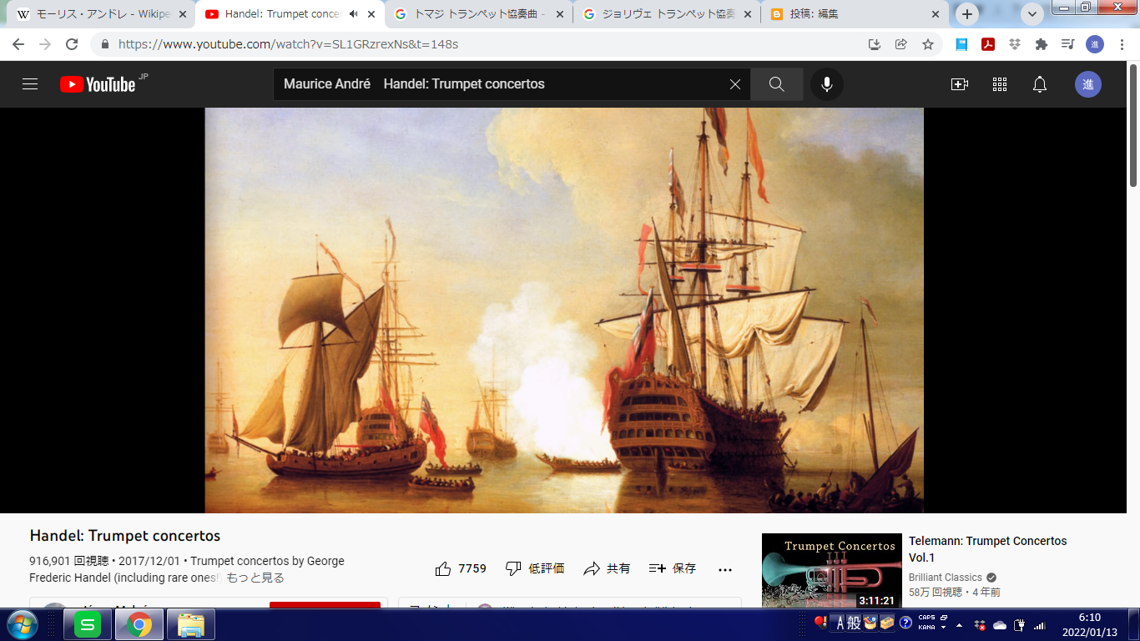Click the Chrome taskbar button
Screen dimensions: 1140x641
point(139,624)
